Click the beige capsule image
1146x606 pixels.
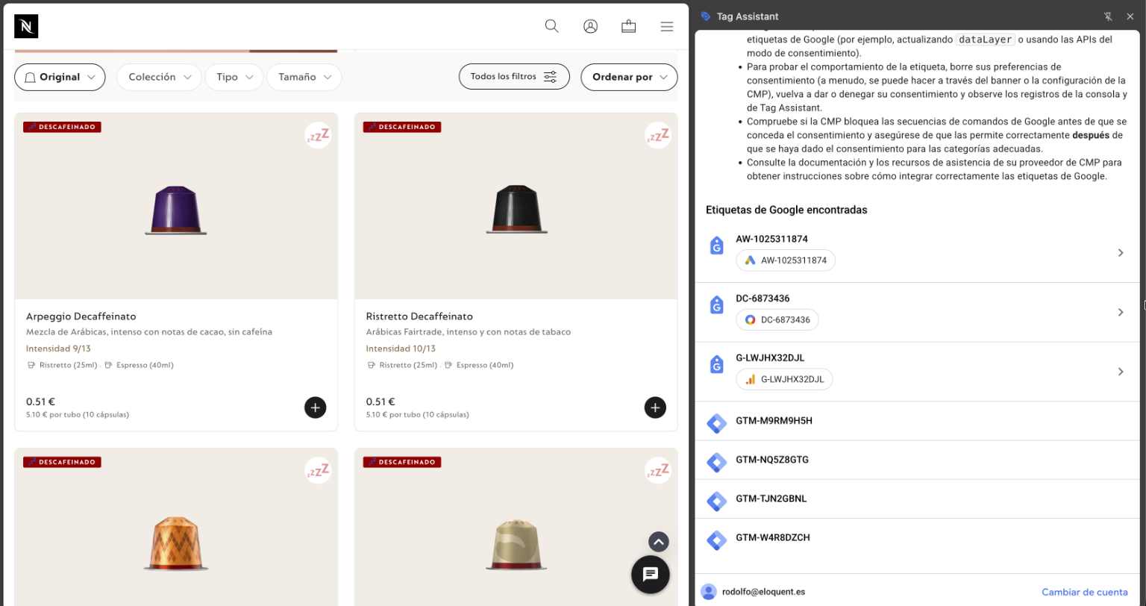(x=516, y=545)
